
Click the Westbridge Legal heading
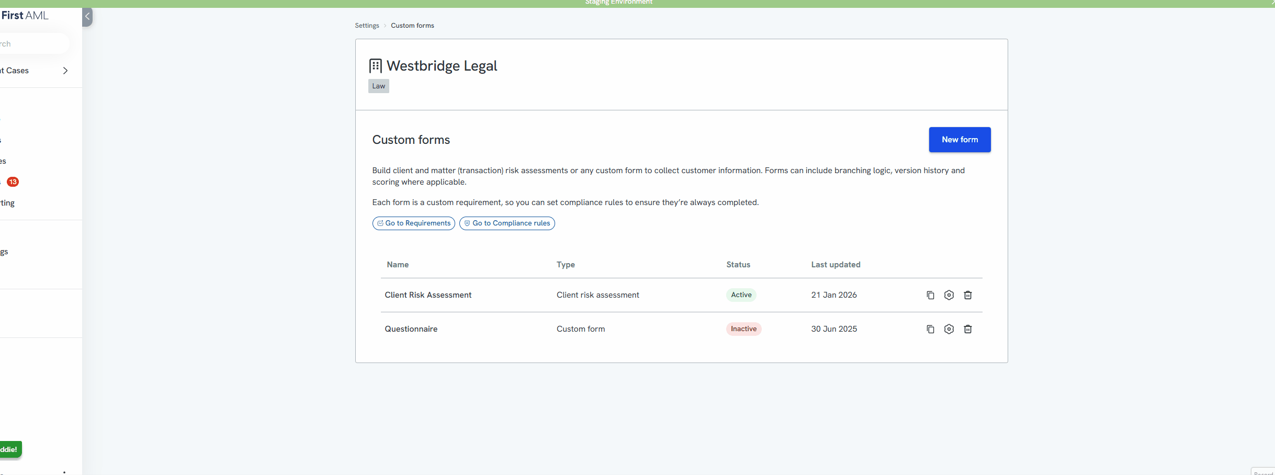coord(442,66)
